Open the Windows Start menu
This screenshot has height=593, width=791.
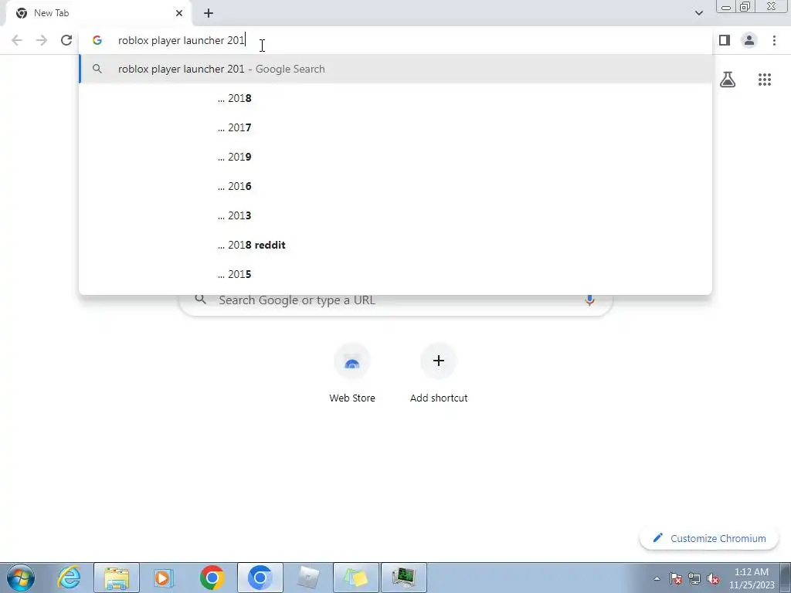[20, 578]
